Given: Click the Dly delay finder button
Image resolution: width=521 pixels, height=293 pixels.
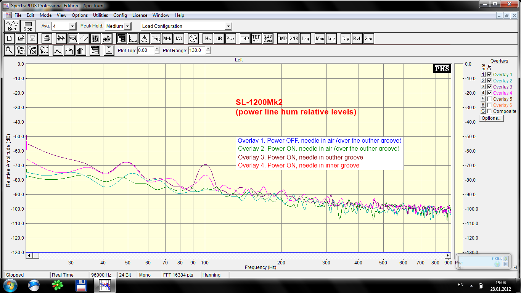Looking at the screenshot, I should click(x=346, y=38).
